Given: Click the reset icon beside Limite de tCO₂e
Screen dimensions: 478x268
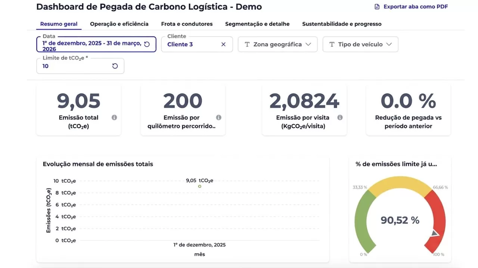Looking at the screenshot, I should click(x=115, y=66).
